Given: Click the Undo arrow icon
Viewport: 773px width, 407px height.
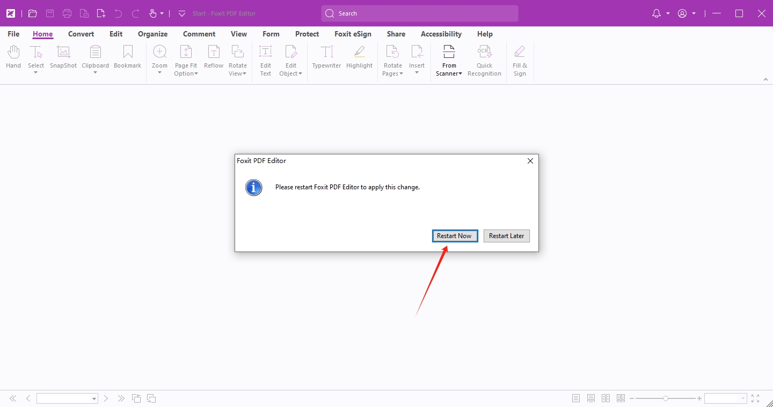Looking at the screenshot, I should (118, 13).
